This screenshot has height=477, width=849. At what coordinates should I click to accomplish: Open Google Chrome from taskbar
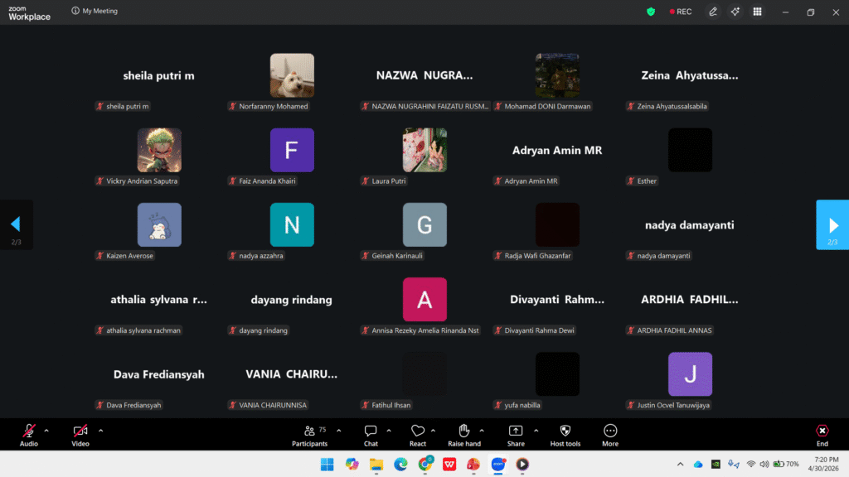click(425, 464)
